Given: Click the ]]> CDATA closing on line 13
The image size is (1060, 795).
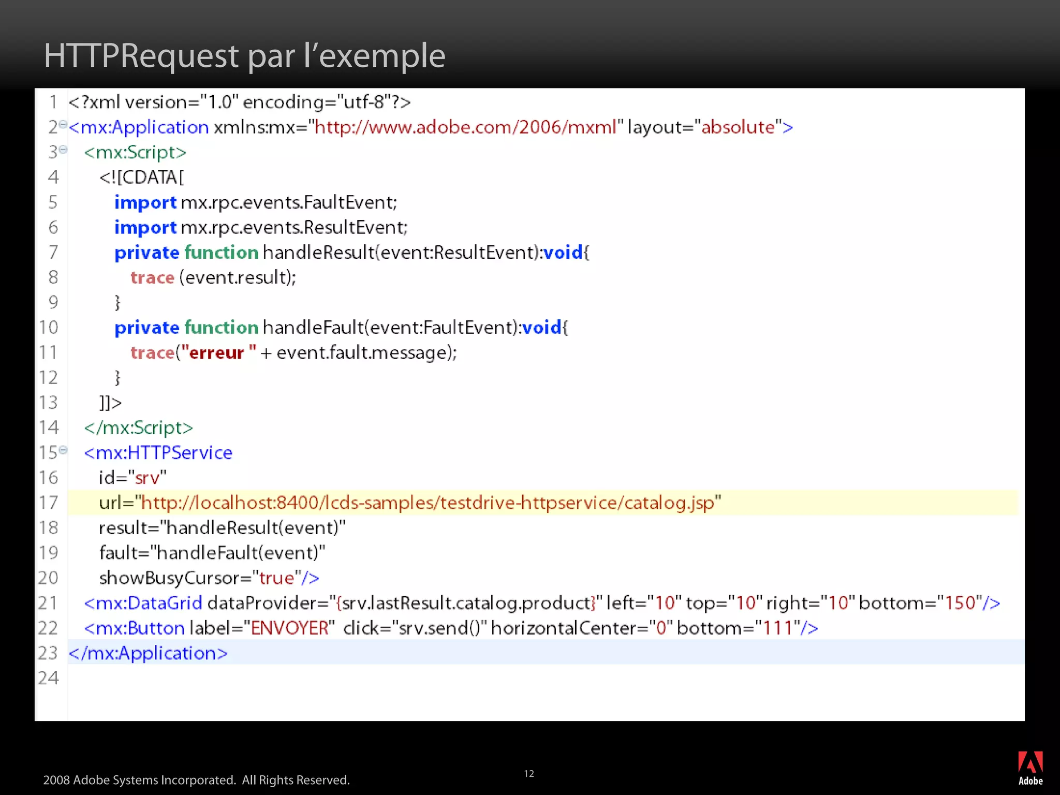Looking at the screenshot, I should coord(110,402).
